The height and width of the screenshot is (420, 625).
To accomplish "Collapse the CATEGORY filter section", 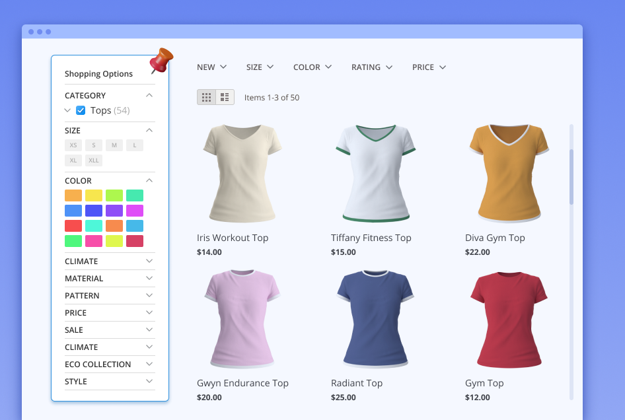I will pos(149,95).
